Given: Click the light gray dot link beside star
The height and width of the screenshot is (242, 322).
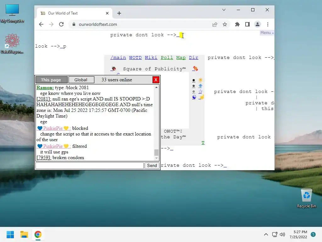Looking at the screenshot, I should [x=194, y=92].
